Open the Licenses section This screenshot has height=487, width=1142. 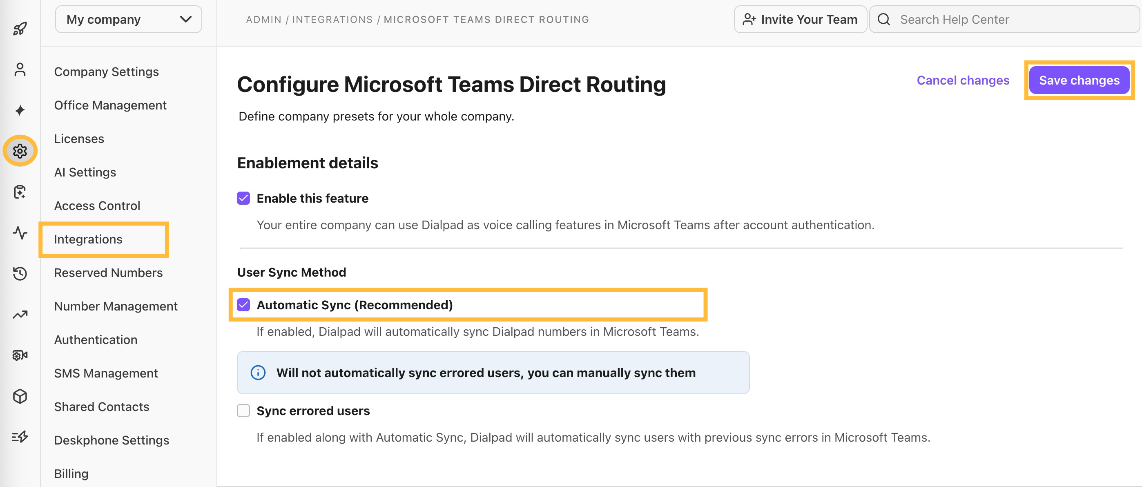[x=79, y=139]
